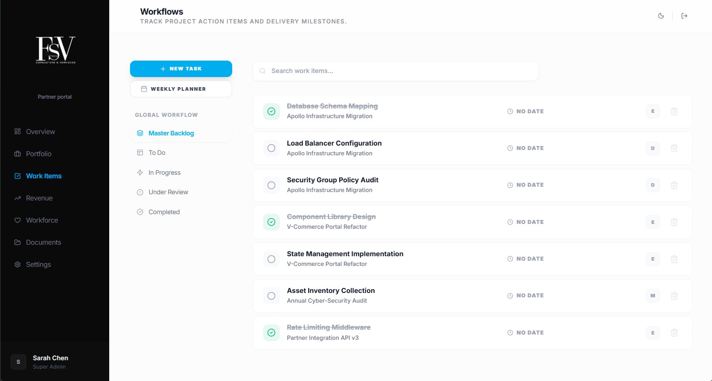
Task: Click the E badge on State Management Implementation
Action: 653,259
